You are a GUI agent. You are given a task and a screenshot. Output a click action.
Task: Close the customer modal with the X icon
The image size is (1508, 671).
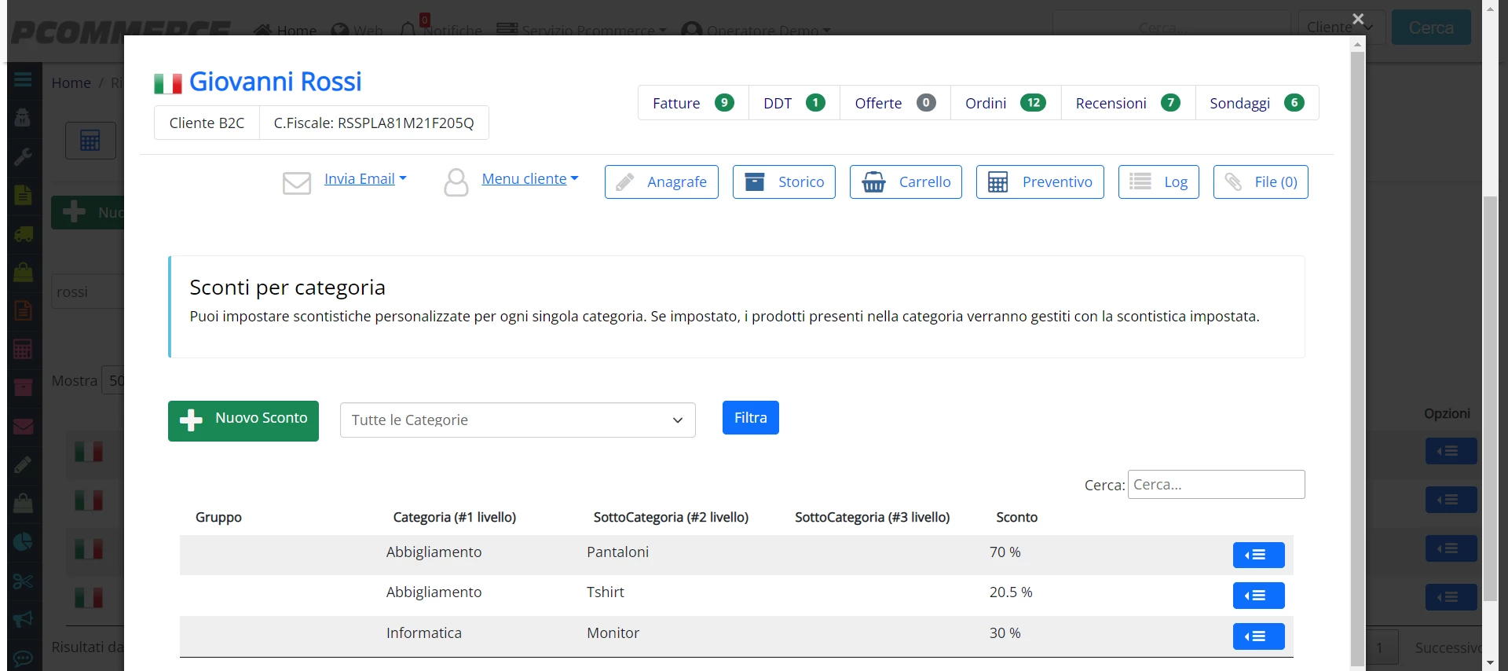(x=1358, y=19)
